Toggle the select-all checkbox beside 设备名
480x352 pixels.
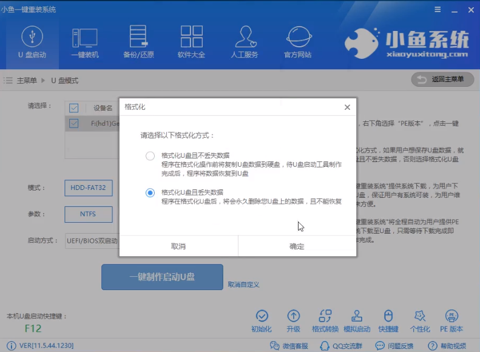coord(74,108)
